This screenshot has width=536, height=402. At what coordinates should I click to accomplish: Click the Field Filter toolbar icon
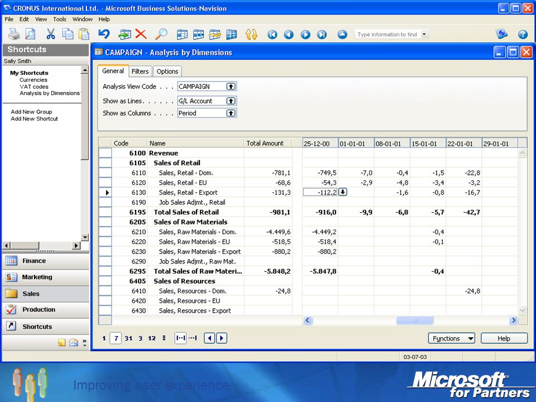182,35
